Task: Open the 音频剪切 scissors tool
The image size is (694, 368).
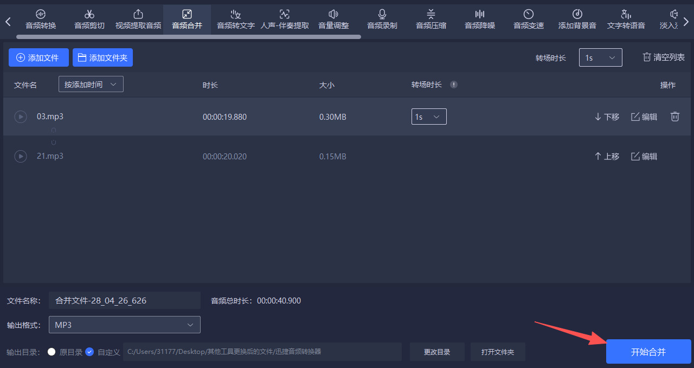Action: (x=89, y=20)
